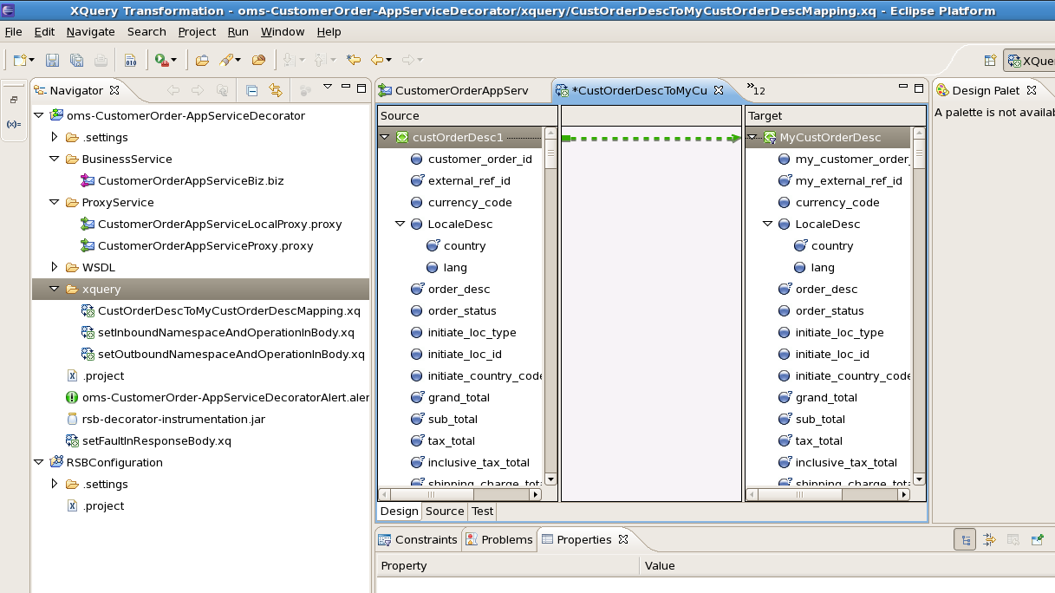Open the Navigator view menu triangle
Viewport: 1055px width, 593px height.
(328, 87)
